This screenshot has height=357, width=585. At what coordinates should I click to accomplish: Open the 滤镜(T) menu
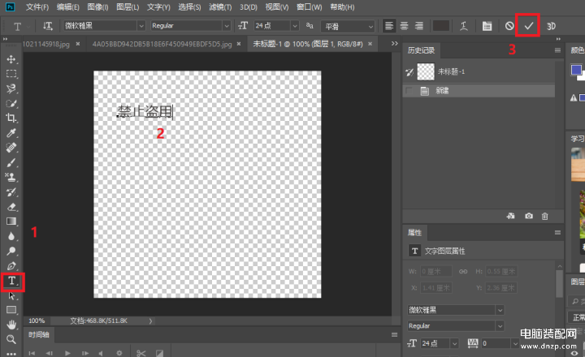point(220,7)
